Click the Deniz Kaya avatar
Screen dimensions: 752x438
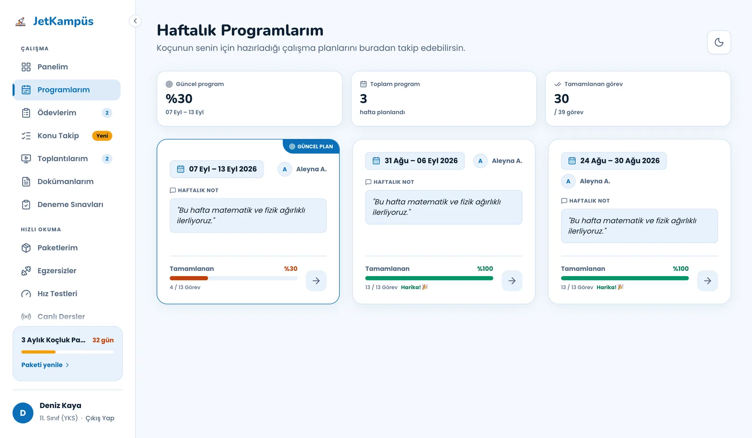(x=23, y=413)
